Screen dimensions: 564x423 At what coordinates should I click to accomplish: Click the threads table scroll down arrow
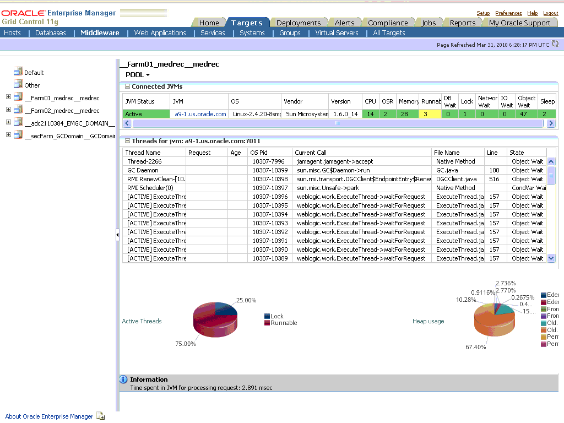(x=551, y=258)
